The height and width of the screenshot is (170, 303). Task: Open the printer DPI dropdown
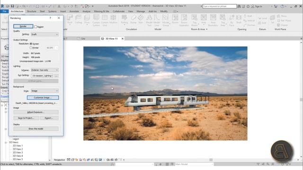pos(52,48)
